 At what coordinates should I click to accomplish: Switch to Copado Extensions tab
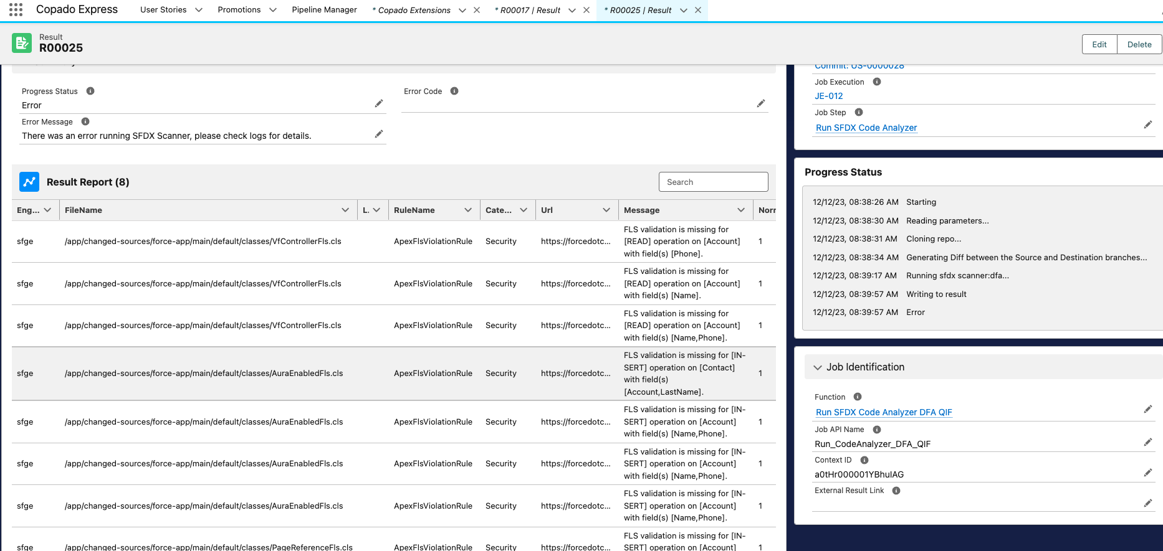coord(411,10)
